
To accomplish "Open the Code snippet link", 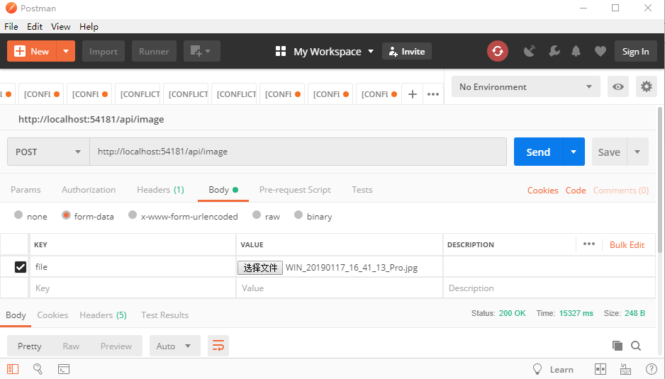I will [x=576, y=191].
